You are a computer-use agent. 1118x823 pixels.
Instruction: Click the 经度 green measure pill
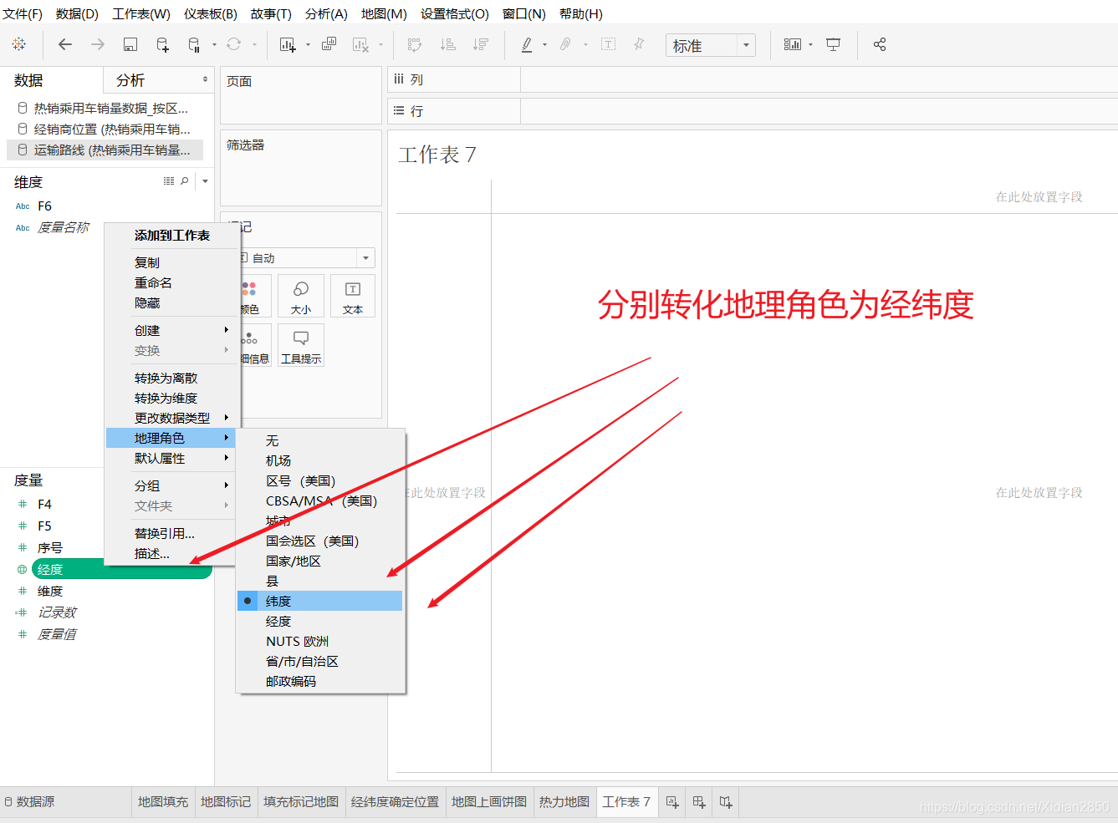click(121, 569)
